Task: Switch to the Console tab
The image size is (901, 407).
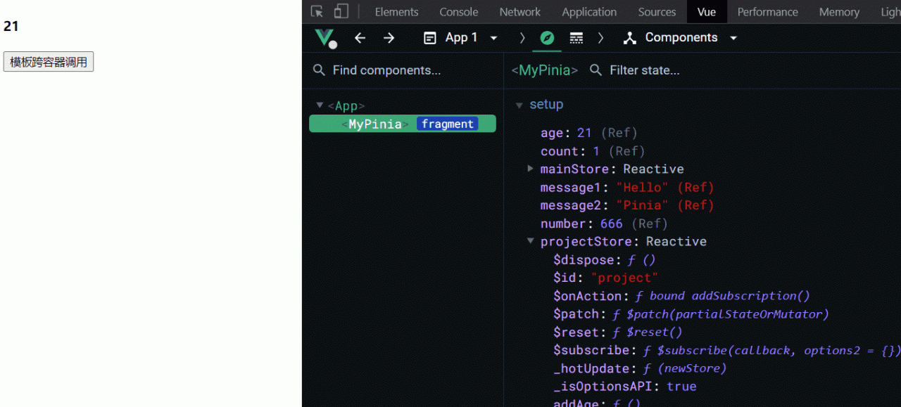Action: pos(458,12)
